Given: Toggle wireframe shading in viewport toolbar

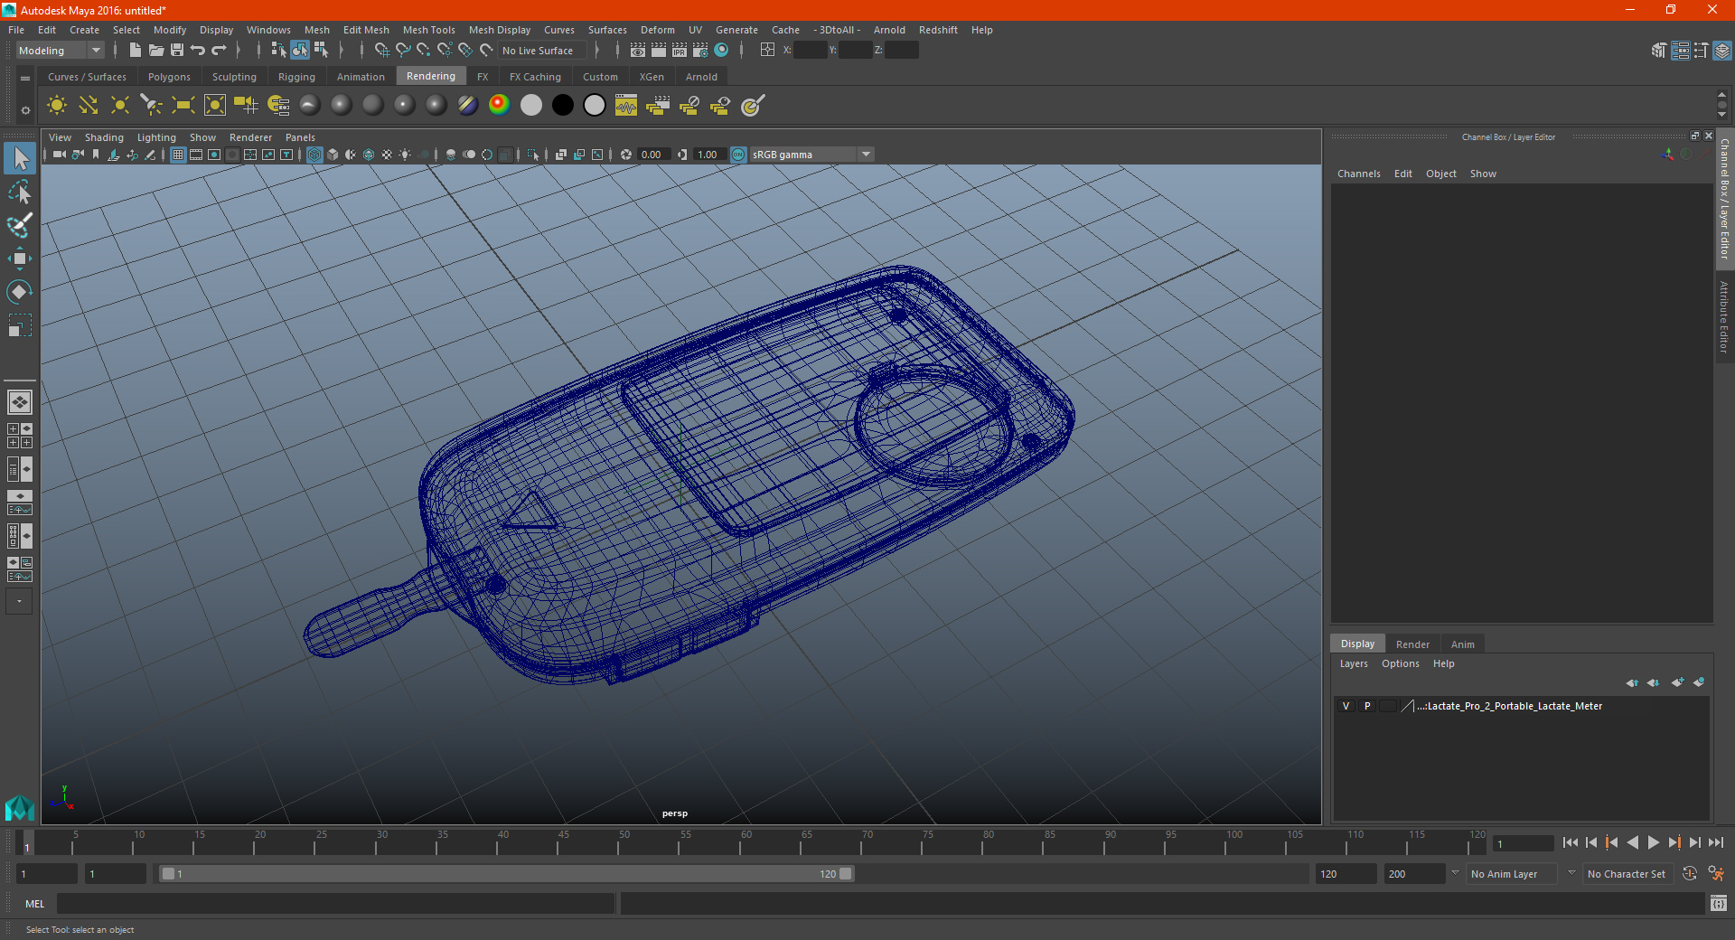Looking at the screenshot, I should coord(314,155).
